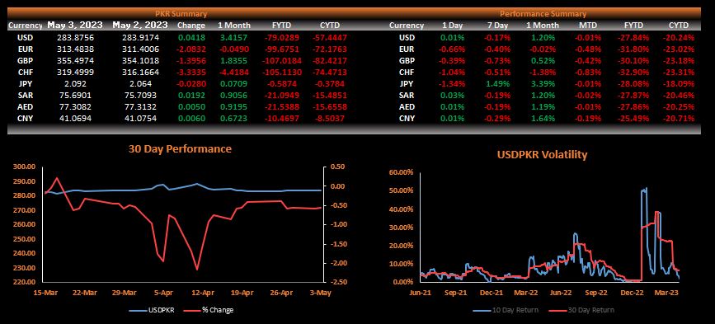This screenshot has width=715, height=324.
Task: Select the 7 Day column header
Action: pos(497,26)
